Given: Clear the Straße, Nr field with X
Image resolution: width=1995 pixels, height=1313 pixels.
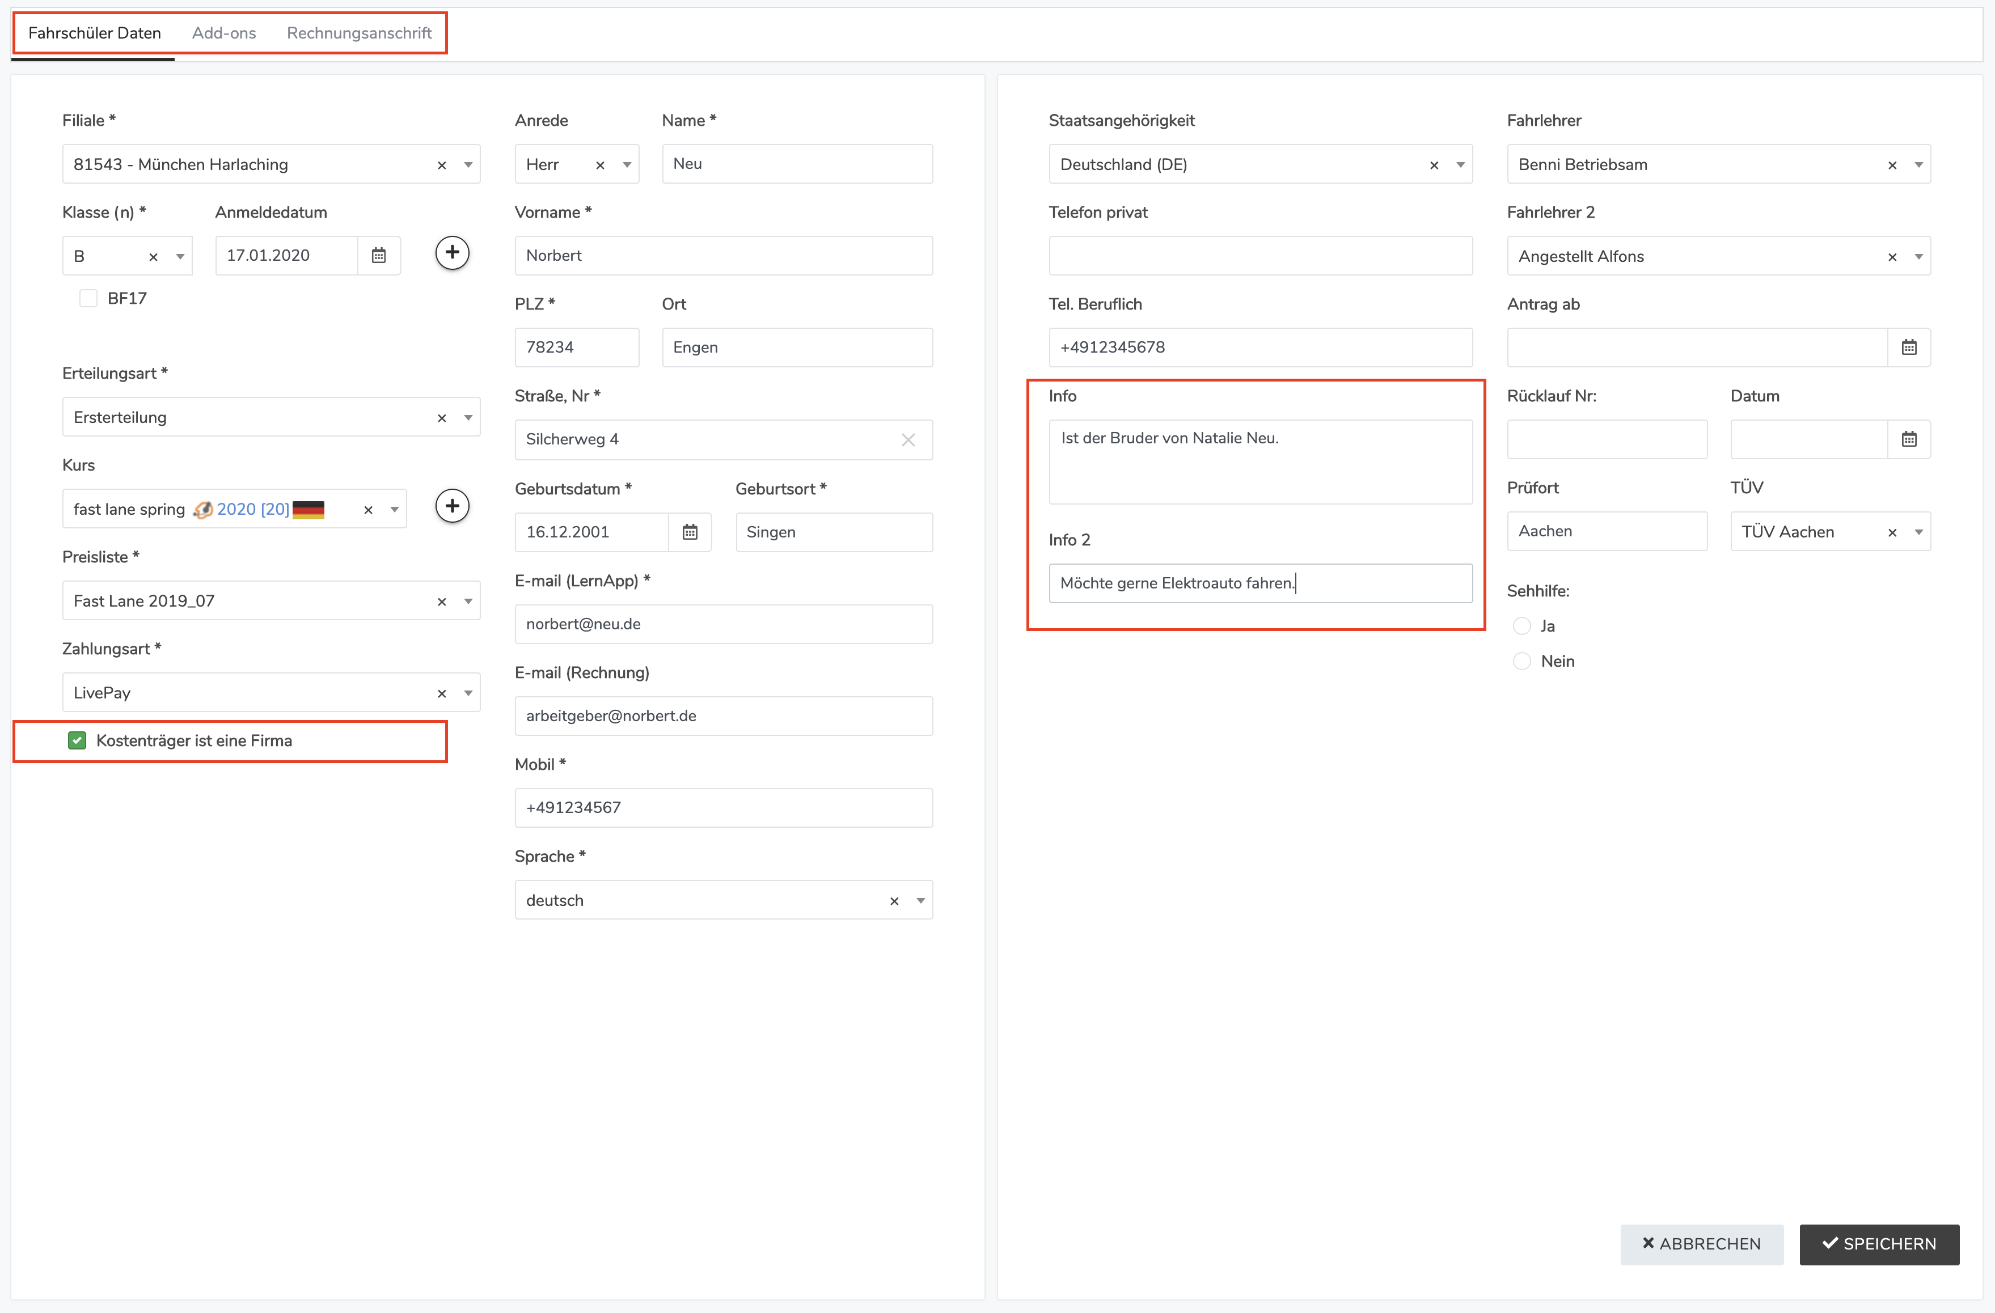Looking at the screenshot, I should click(x=908, y=440).
